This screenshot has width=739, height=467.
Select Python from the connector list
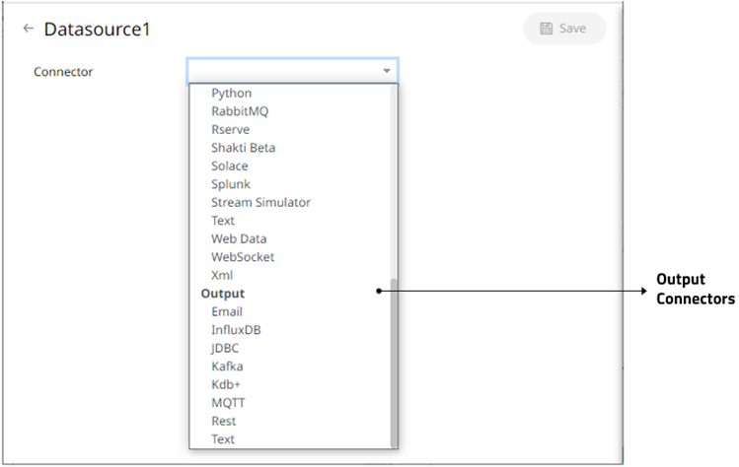(231, 93)
